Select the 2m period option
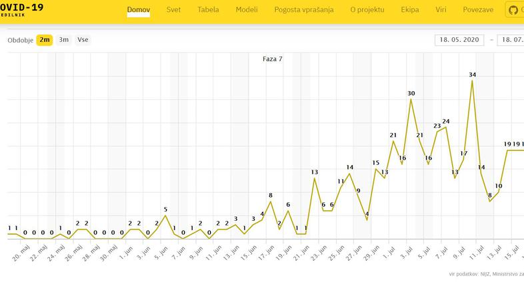Viewport: 524px width, 294px height. tap(45, 40)
